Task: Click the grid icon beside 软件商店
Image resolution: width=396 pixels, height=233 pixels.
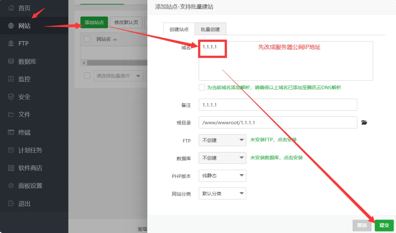Action: (x=11, y=168)
